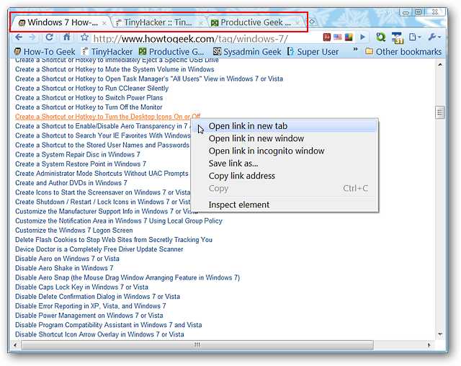Screen dimensions: 461x366
Task: Go to the Home page
Action: [66, 37]
